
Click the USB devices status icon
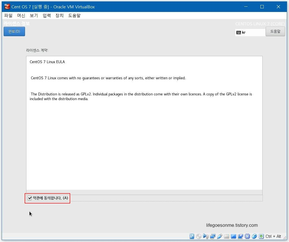(220, 236)
